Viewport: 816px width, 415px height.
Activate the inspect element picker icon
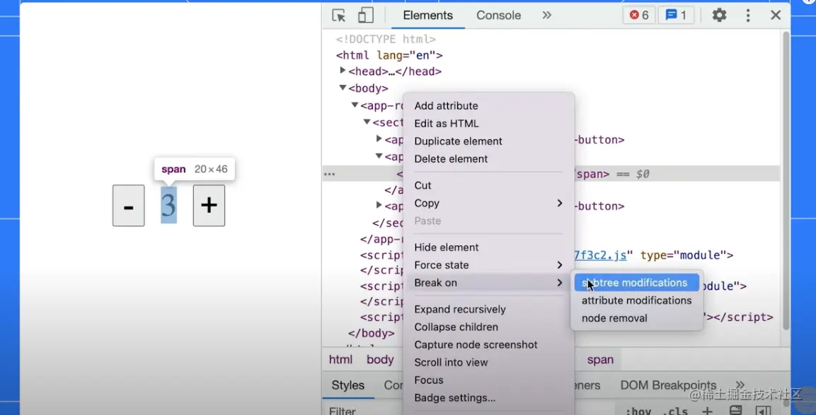[x=339, y=16]
